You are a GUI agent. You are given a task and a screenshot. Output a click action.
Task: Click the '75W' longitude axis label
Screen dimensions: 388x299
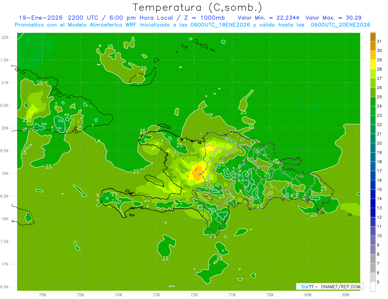coord(81,294)
